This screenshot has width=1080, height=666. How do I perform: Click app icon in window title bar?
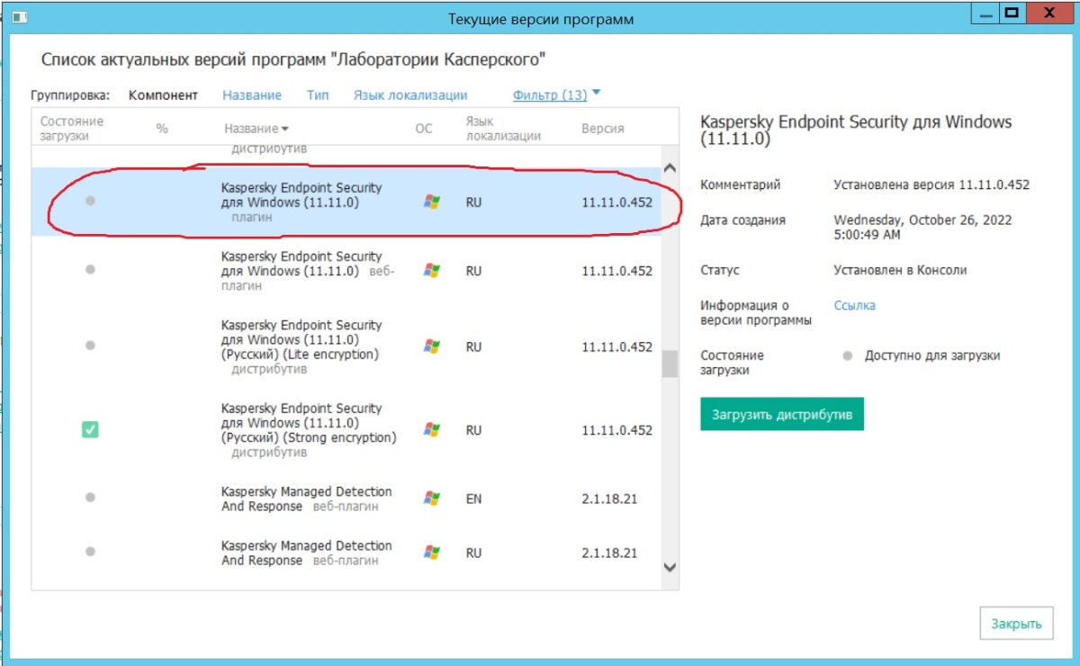(18, 17)
